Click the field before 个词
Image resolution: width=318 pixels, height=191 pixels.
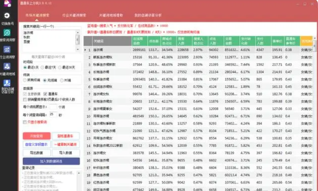point(53,107)
